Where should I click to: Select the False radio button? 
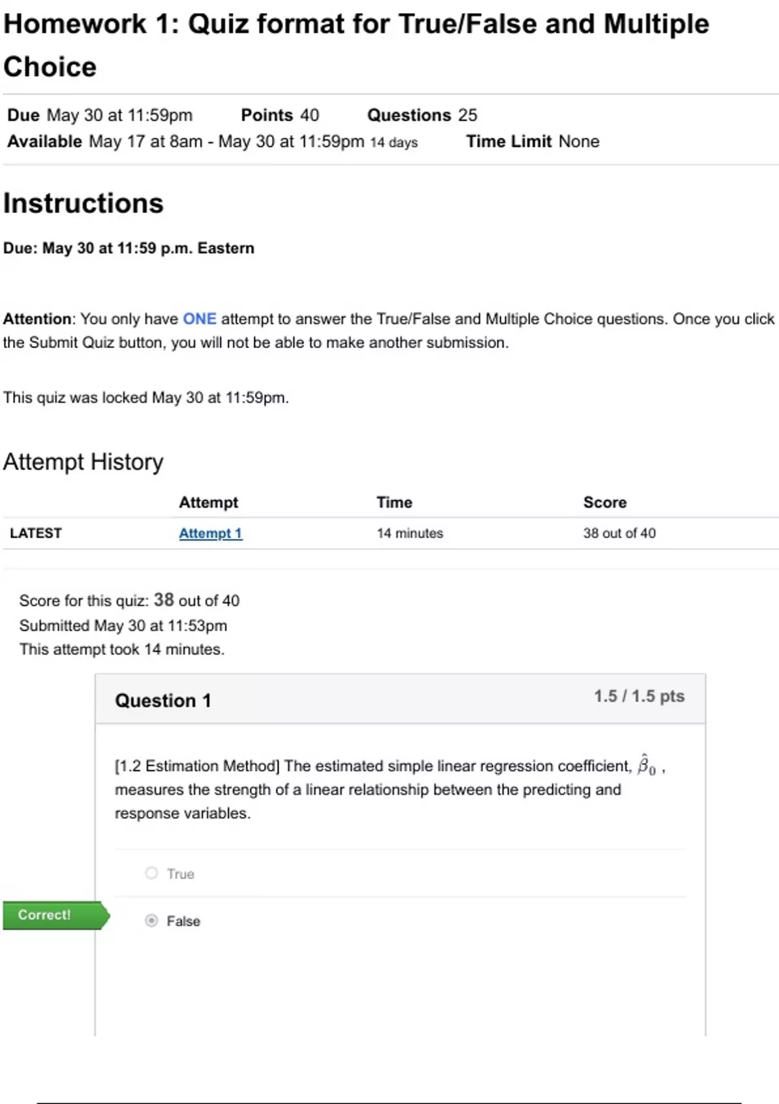coord(152,920)
